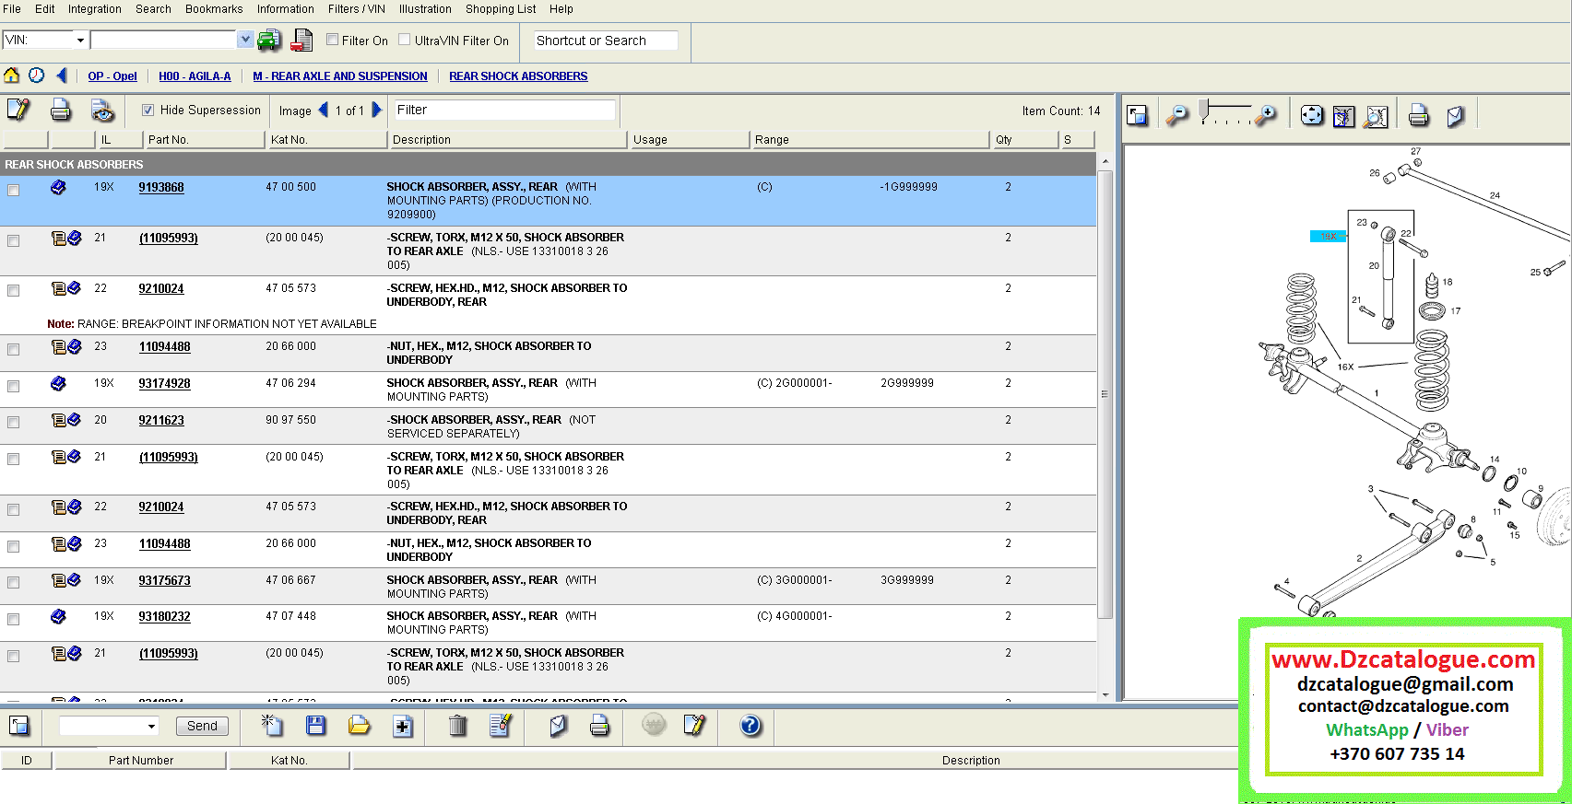Toggle the UltraVIN Filter On checkbox
The height and width of the screenshot is (804, 1572).
[405, 40]
